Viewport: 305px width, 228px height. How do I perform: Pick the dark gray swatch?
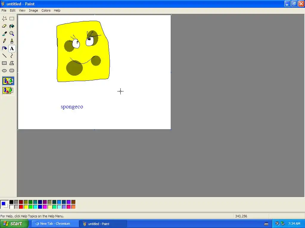tap(16, 202)
